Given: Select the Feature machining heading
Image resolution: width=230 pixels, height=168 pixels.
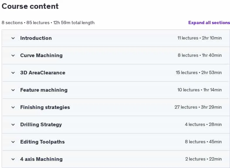Looking at the screenshot, I should coord(44,90).
